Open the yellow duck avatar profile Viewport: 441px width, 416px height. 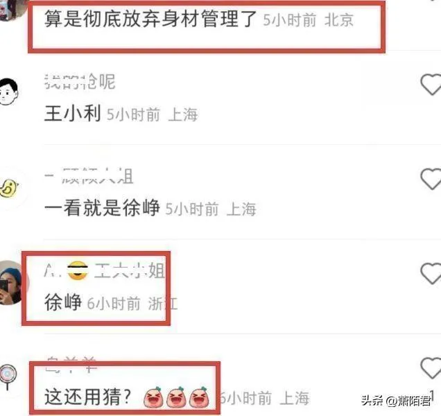[8, 188]
